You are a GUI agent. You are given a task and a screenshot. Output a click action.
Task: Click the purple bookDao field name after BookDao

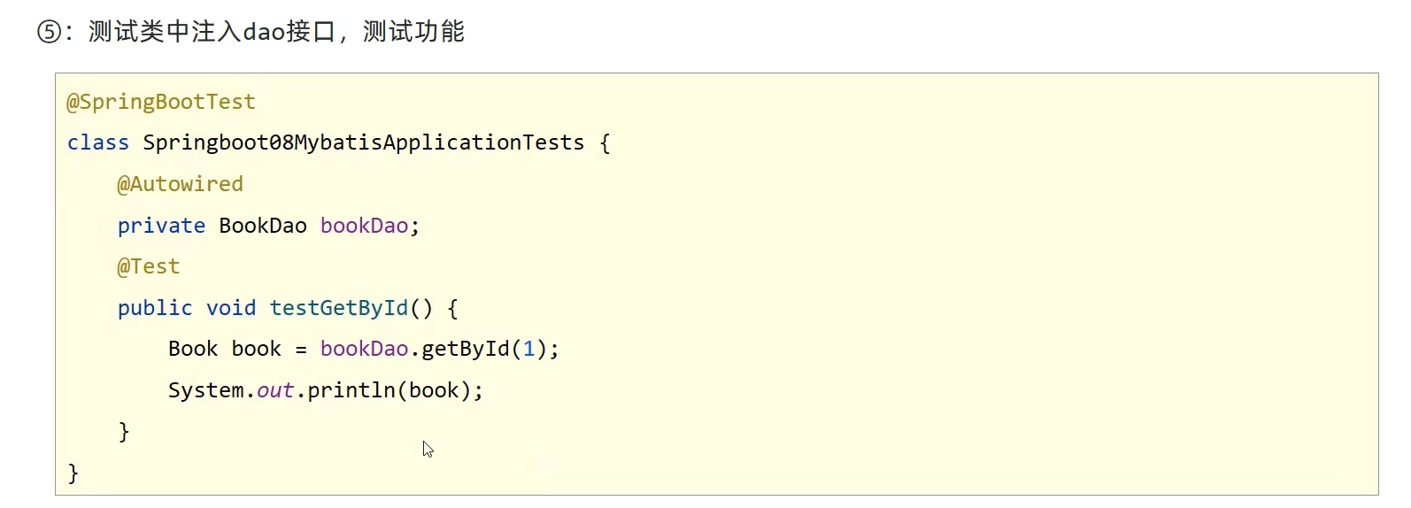(x=364, y=226)
